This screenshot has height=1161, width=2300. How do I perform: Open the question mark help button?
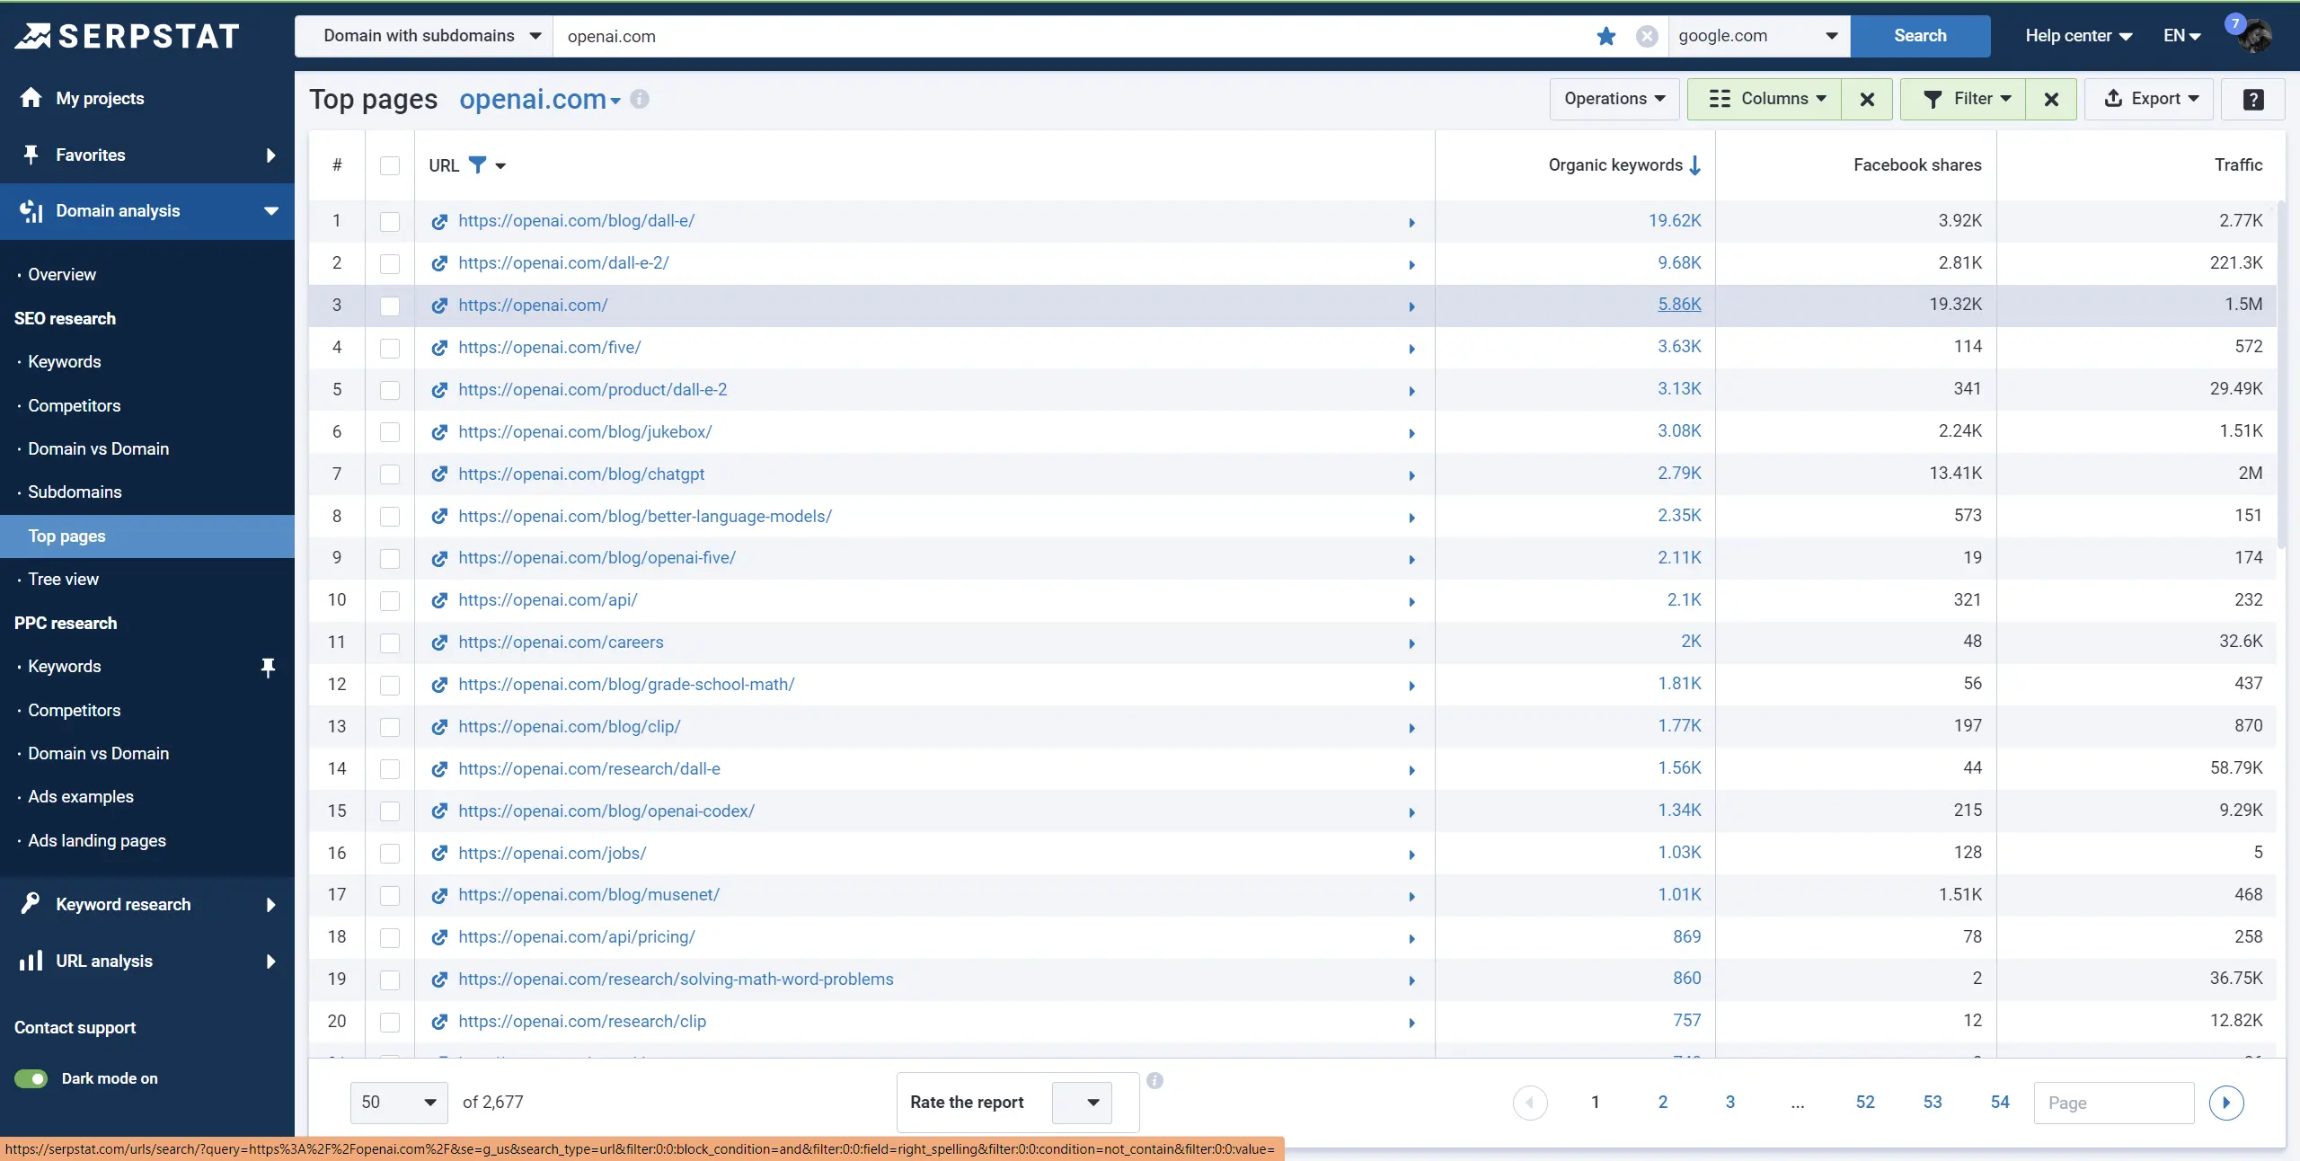point(2253,99)
